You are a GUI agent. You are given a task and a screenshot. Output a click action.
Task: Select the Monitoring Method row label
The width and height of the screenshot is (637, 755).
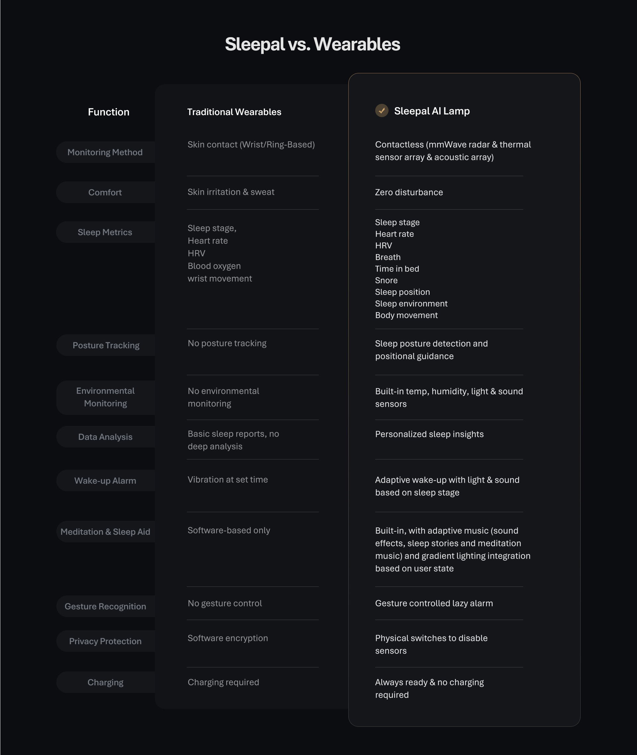click(x=105, y=152)
